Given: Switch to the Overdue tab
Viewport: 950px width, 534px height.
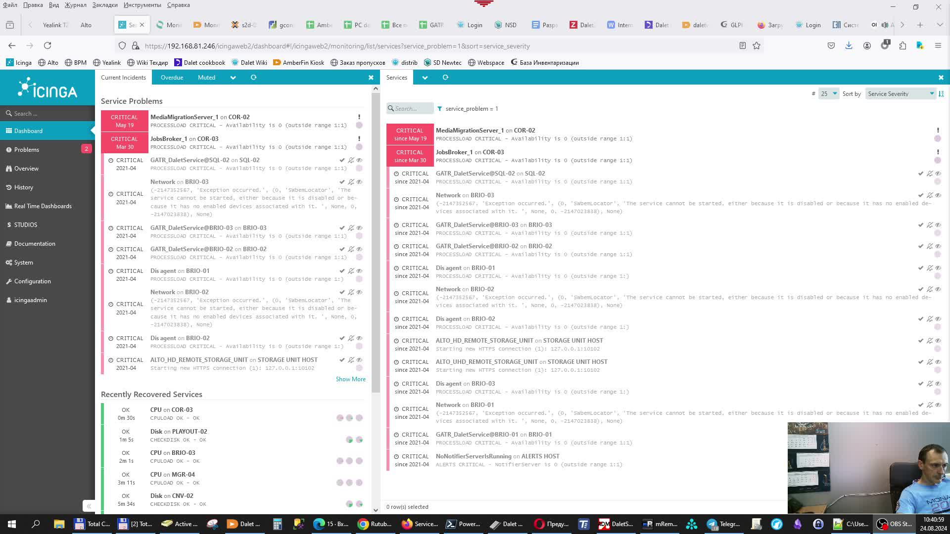Looking at the screenshot, I should click(172, 78).
